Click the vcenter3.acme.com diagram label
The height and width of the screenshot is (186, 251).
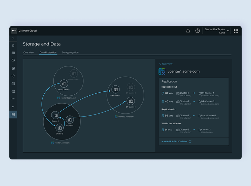point(124,117)
